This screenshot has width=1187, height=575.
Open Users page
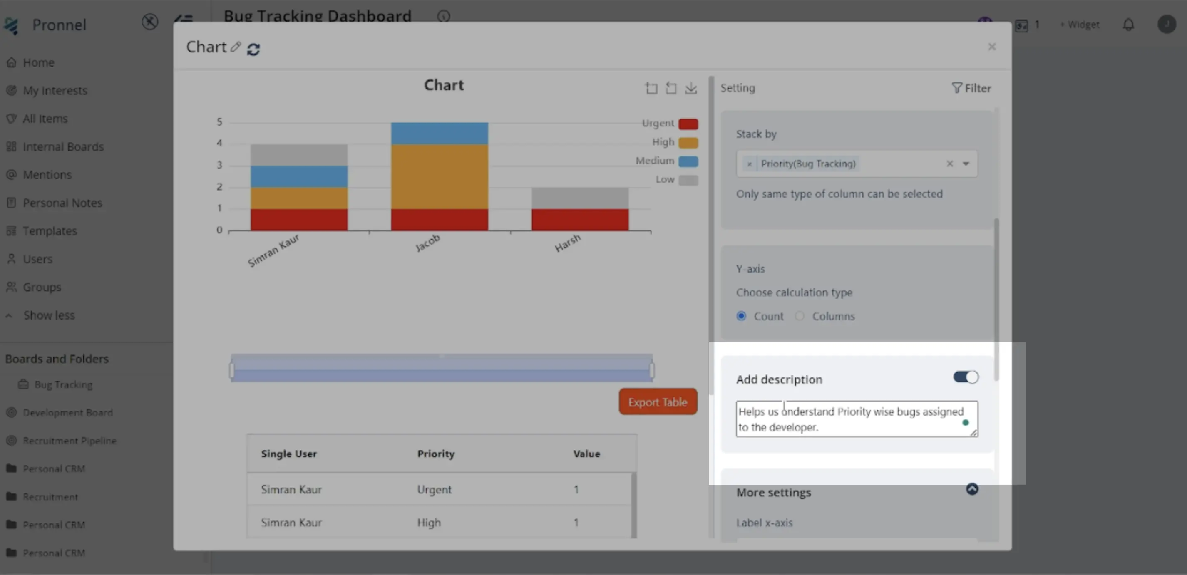click(x=30, y=259)
